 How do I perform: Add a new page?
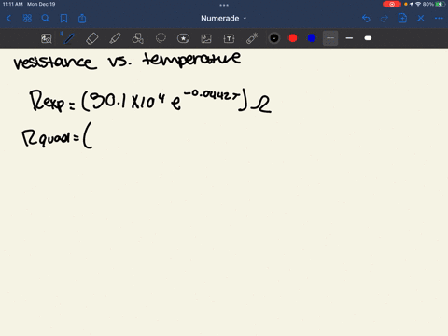coord(402,19)
